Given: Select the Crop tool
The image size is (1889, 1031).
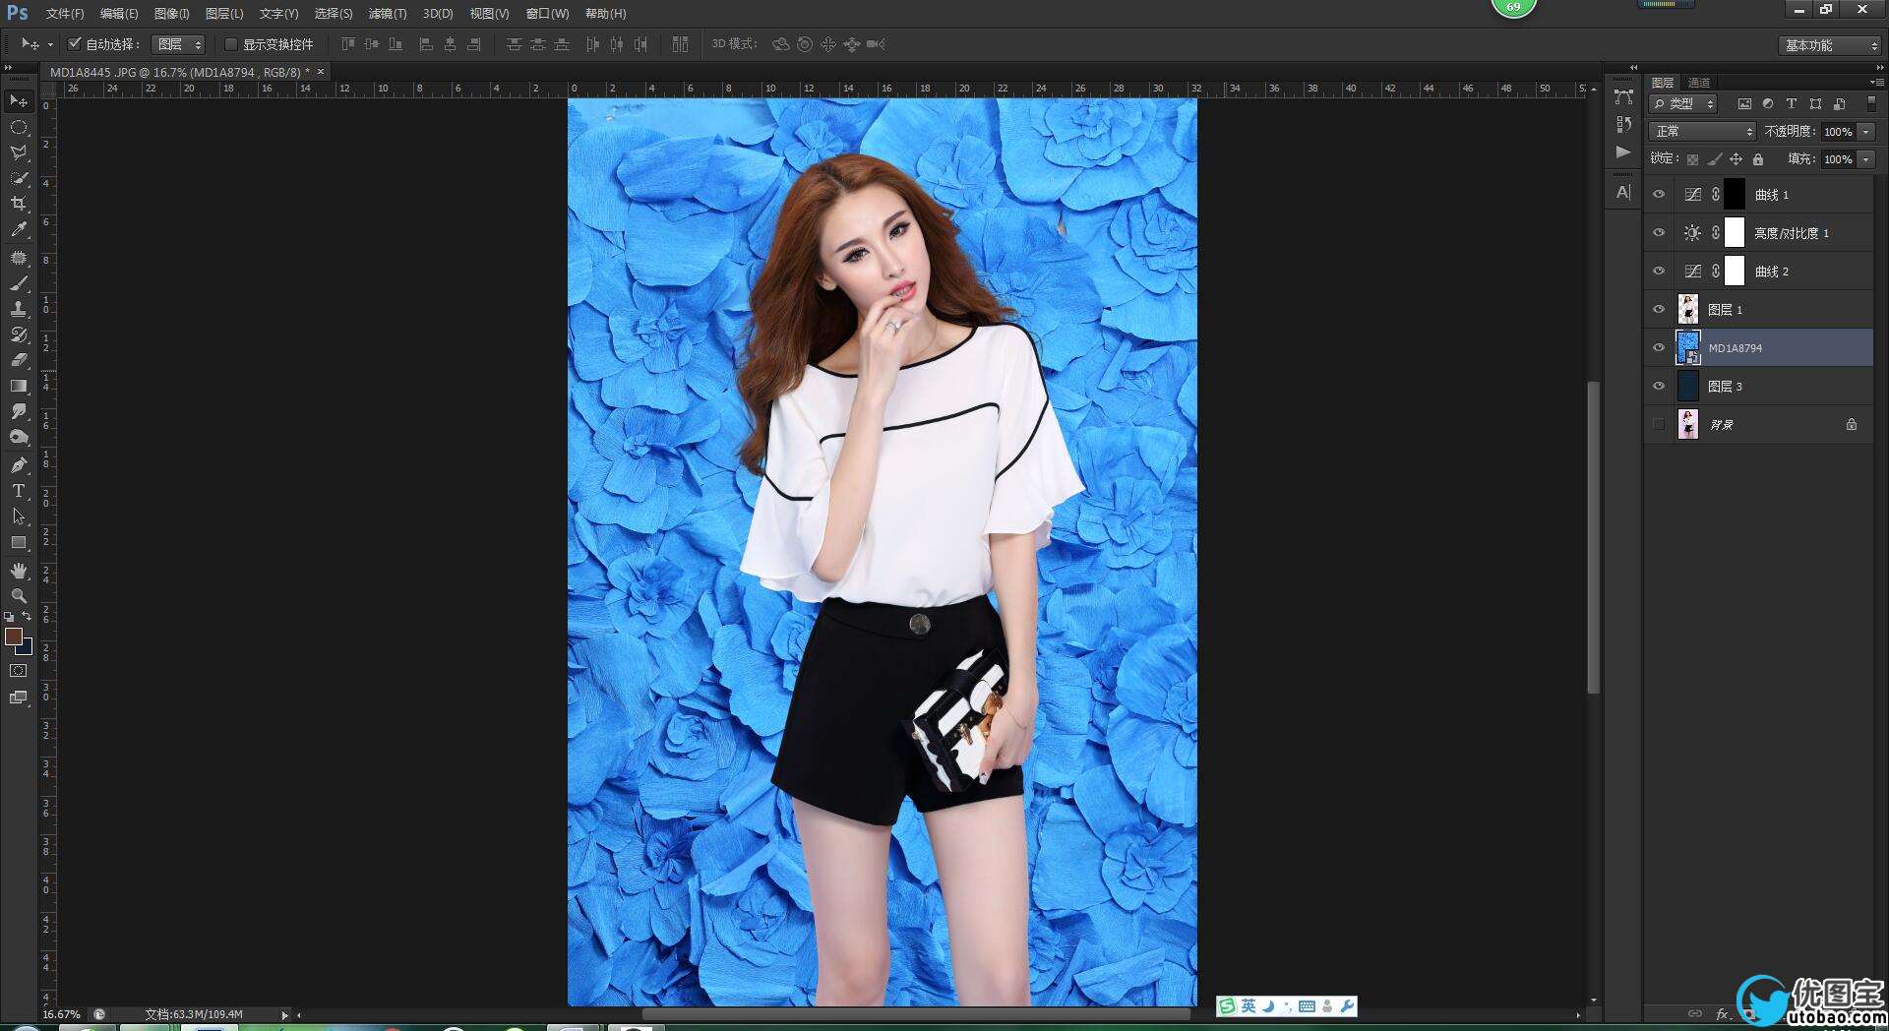Looking at the screenshot, I should 18,204.
